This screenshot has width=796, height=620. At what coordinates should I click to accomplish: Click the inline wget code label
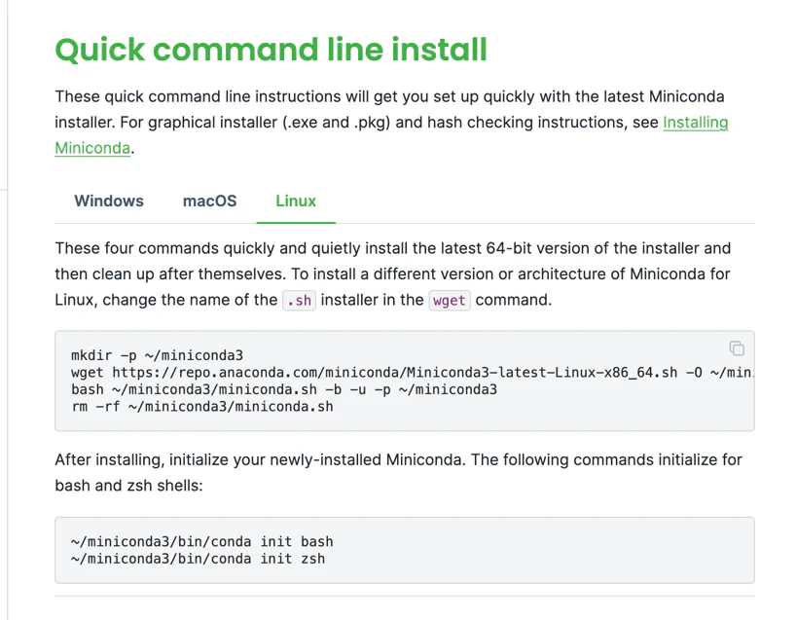(450, 301)
